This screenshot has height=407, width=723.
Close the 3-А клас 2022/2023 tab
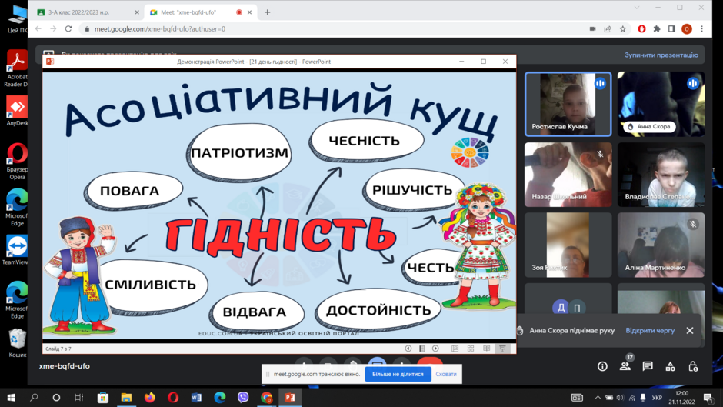pos(136,12)
